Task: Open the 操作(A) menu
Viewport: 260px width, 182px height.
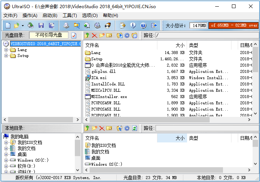Action: 30,16
